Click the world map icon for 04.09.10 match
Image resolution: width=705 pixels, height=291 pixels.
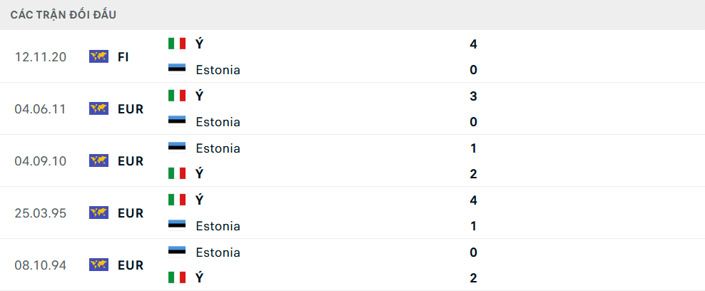click(x=98, y=160)
